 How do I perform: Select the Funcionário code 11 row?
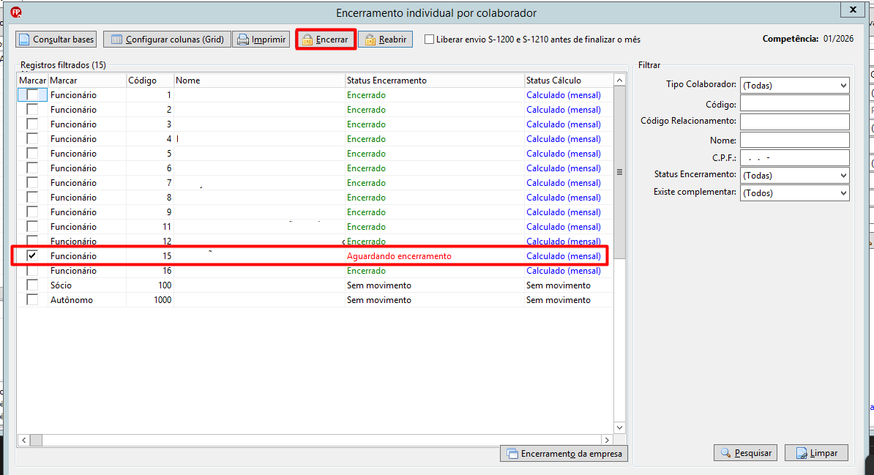315,227
